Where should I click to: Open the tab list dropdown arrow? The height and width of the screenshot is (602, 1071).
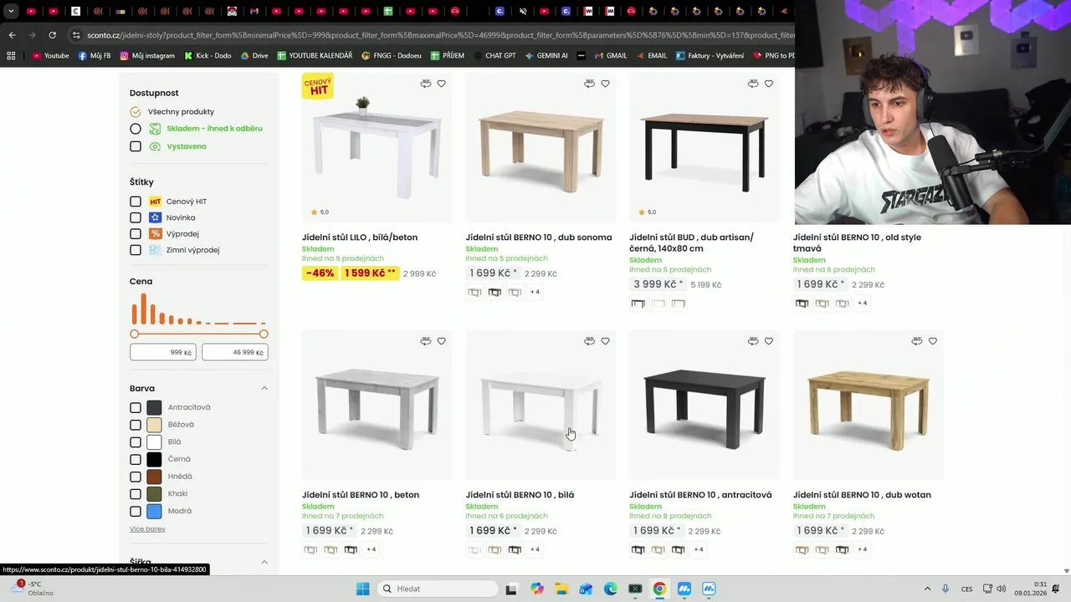(11, 12)
